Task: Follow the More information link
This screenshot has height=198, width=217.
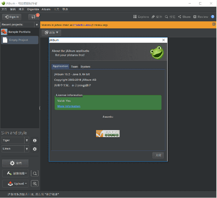Action: (69, 106)
